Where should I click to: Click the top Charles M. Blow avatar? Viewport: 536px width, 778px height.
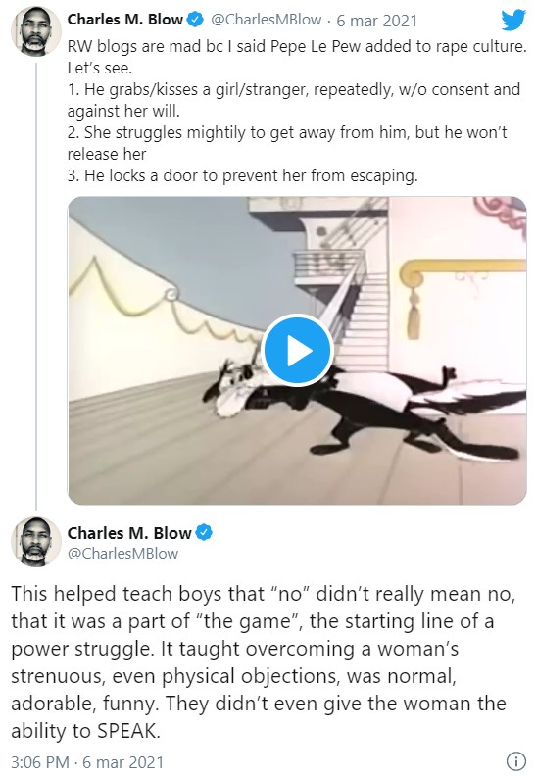pyautogui.click(x=35, y=32)
